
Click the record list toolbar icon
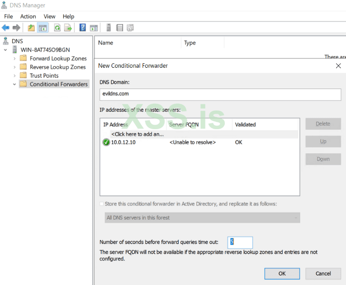120,28
